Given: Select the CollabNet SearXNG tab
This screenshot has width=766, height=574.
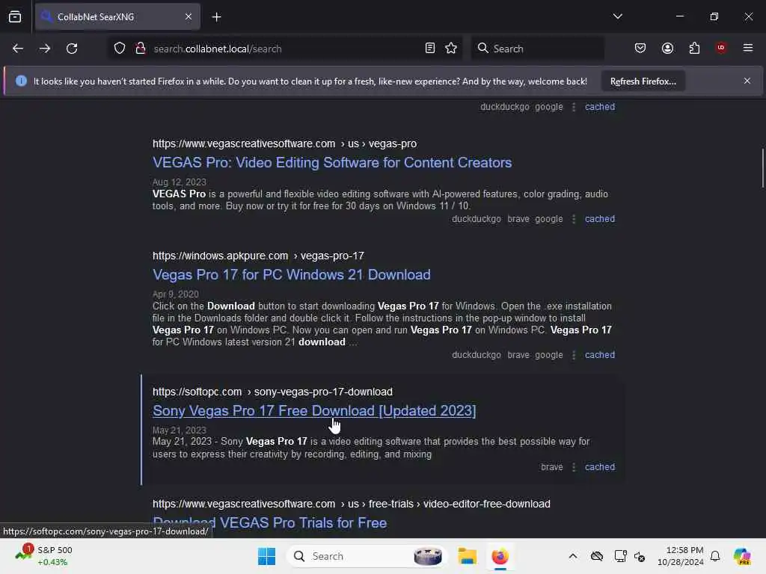Looking at the screenshot, I should point(117,16).
